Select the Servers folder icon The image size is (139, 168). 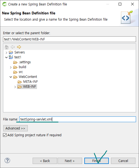pos(11,52)
